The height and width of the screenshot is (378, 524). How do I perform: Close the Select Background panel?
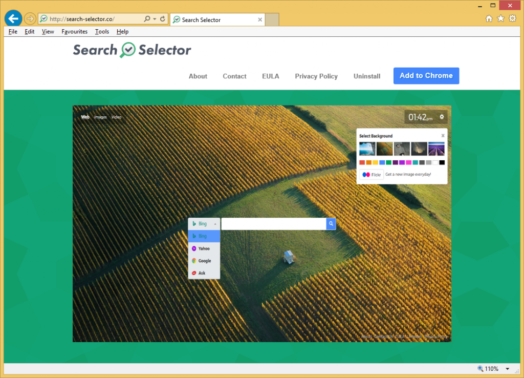(x=443, y=136)
